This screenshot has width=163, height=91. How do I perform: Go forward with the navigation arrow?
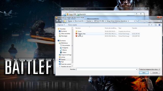tap(60, 21)
